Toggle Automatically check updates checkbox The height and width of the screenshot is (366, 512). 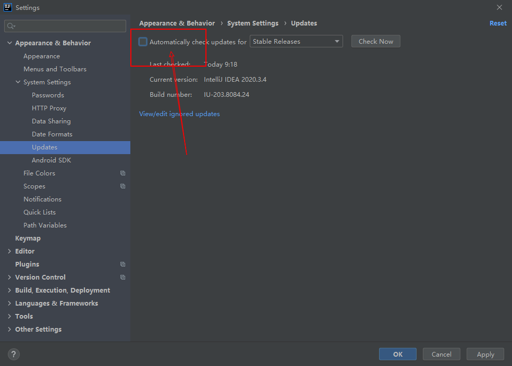[x=143, y=42]
